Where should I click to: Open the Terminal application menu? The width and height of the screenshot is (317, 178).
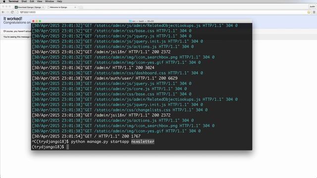13,1
